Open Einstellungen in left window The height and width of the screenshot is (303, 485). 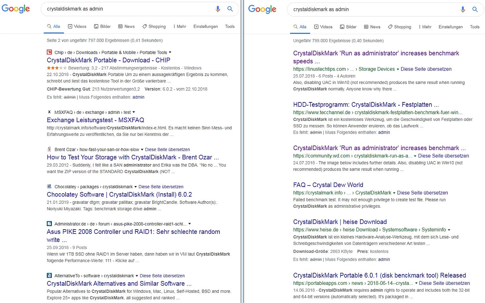click(x=205, y=26)
